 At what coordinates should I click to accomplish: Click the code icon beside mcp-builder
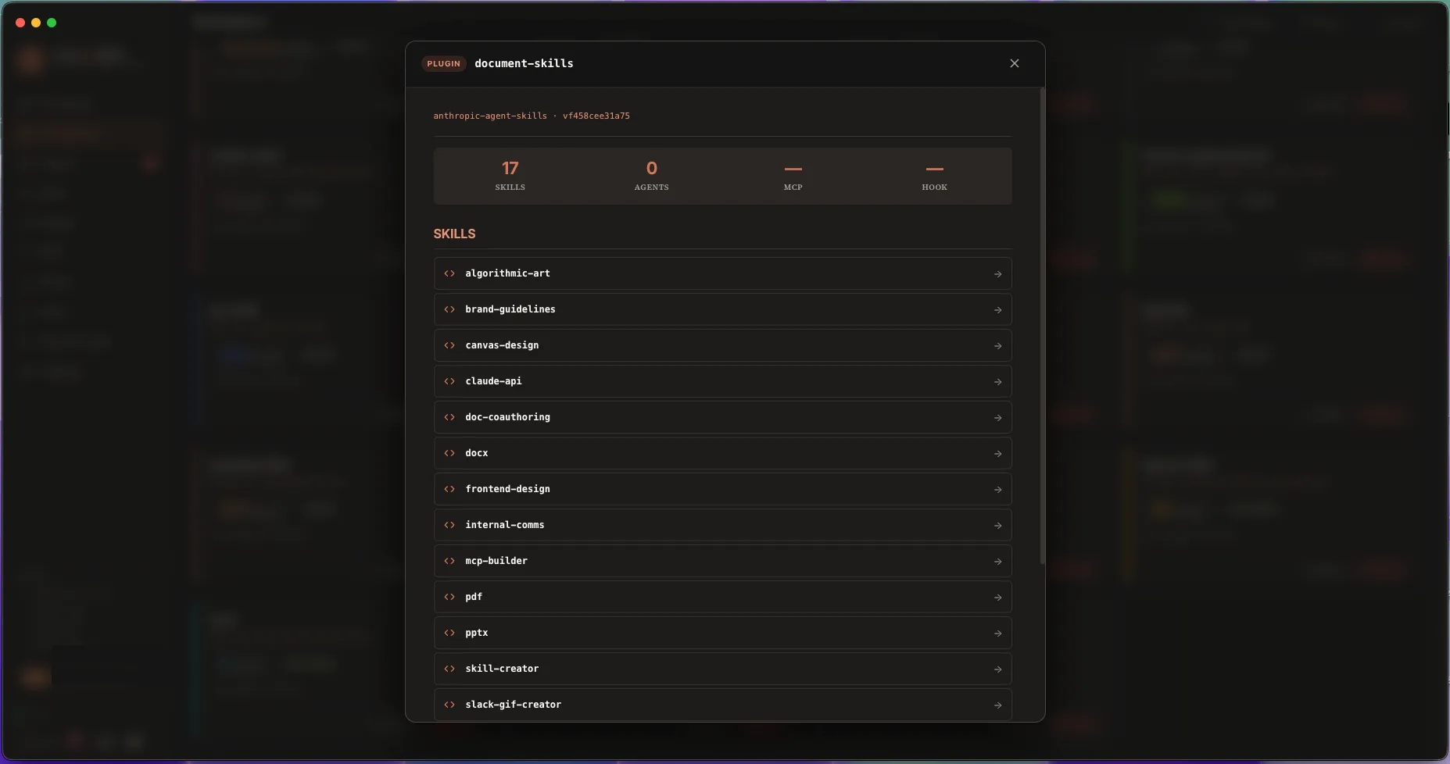(x=449, y=561)
